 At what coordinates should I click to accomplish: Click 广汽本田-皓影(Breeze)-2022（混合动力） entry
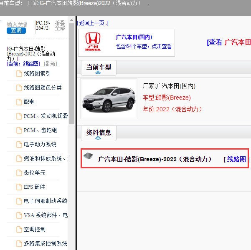tap(155, 159)
